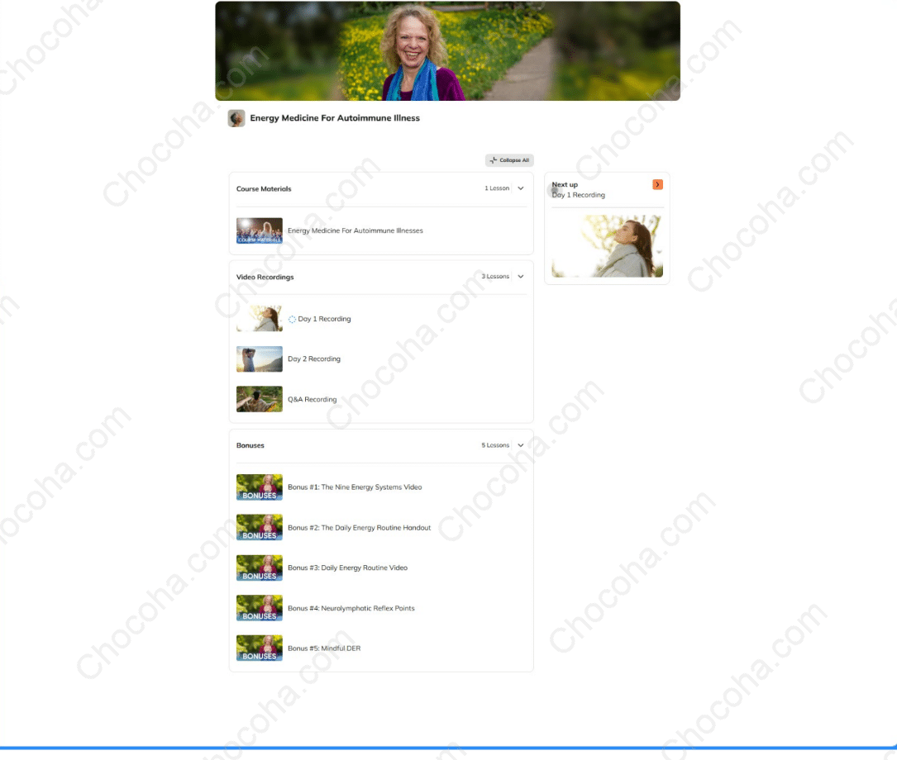Click the Q&A Recording thumbnail
897x760 pixels.
(x=259, y=399)
